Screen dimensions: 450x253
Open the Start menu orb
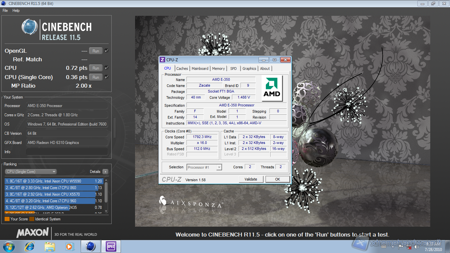pos(8,246)
